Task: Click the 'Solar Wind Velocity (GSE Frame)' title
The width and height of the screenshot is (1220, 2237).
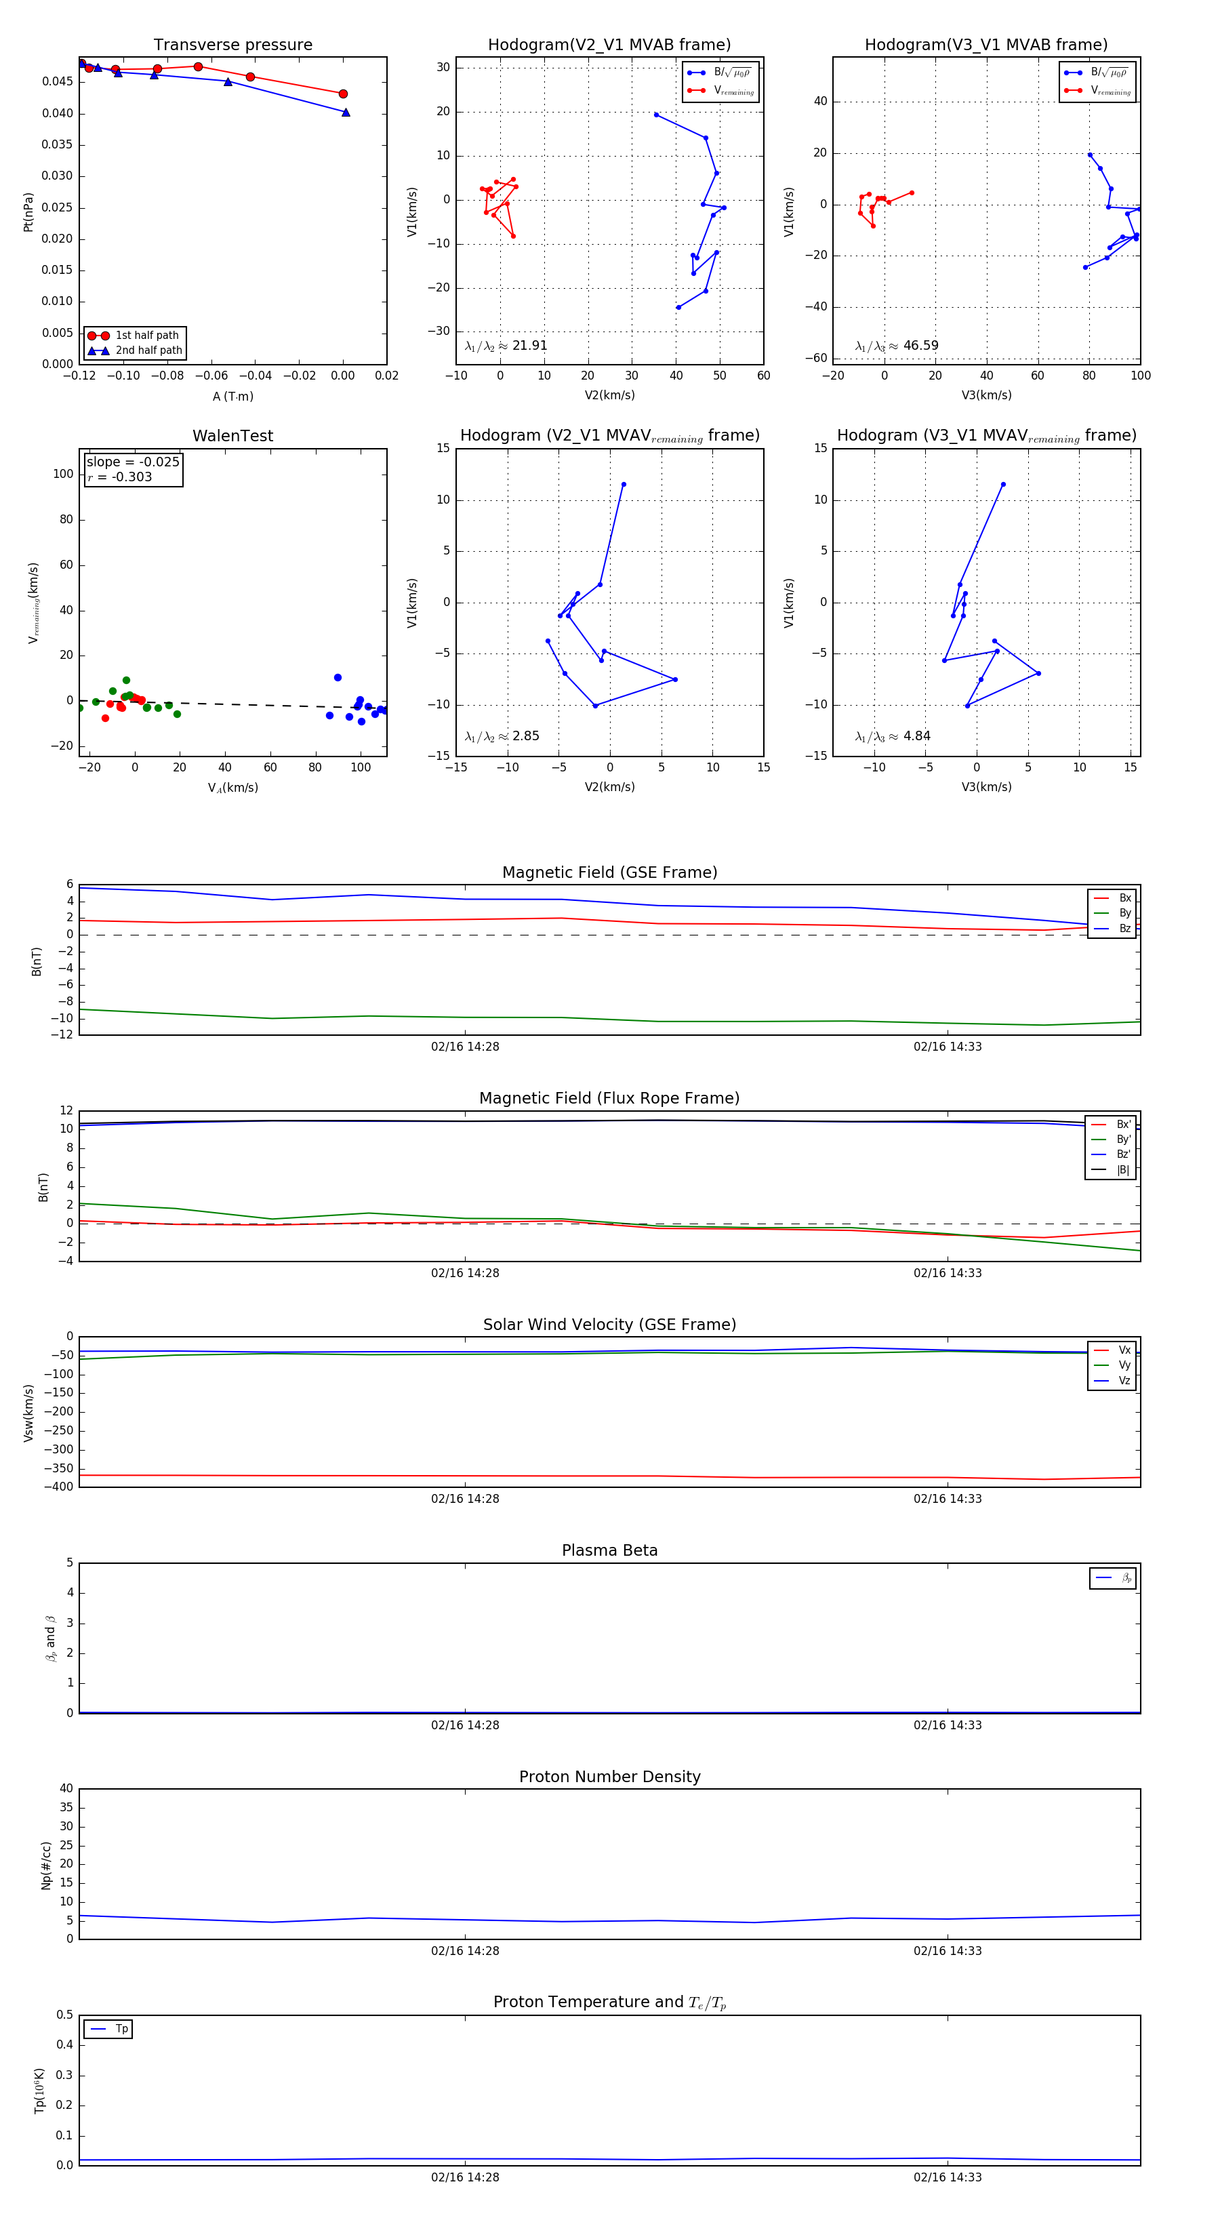Action: click(609, 1325)
